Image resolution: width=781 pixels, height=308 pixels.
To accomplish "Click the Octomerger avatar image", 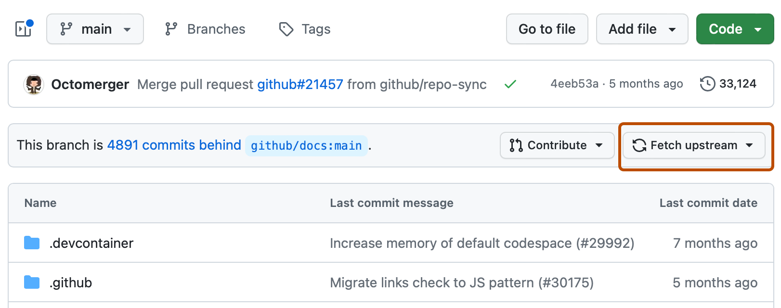I will [x=34, y=84].
